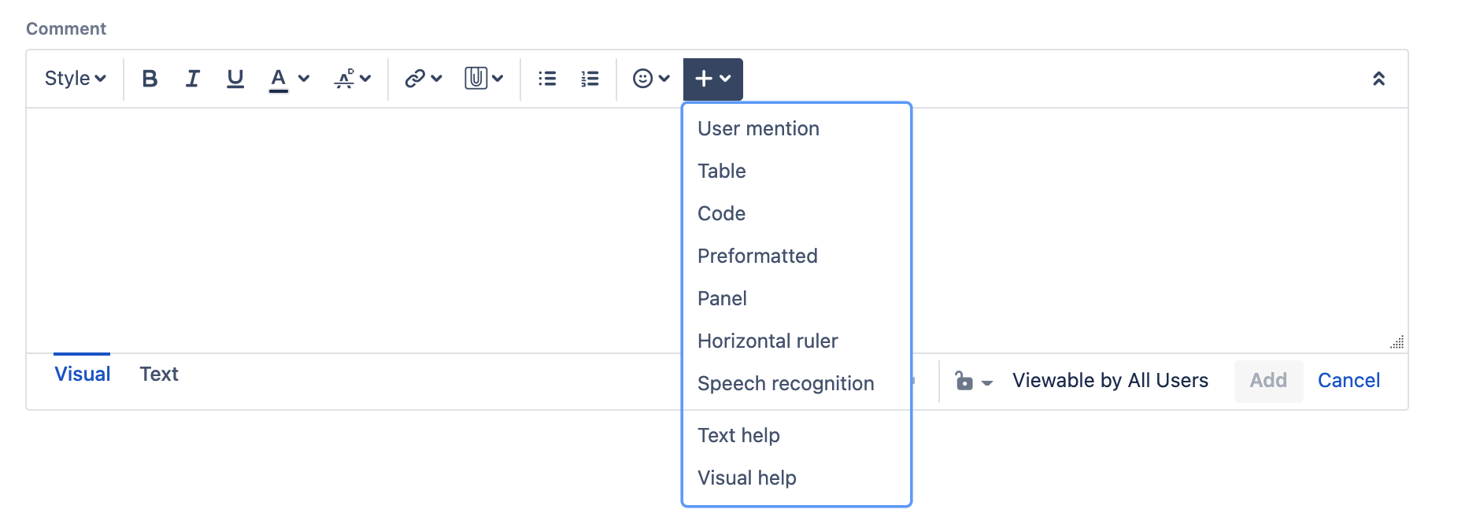Open the attachment dropdown
The image size is (1469, 524).
pos(483,79)
